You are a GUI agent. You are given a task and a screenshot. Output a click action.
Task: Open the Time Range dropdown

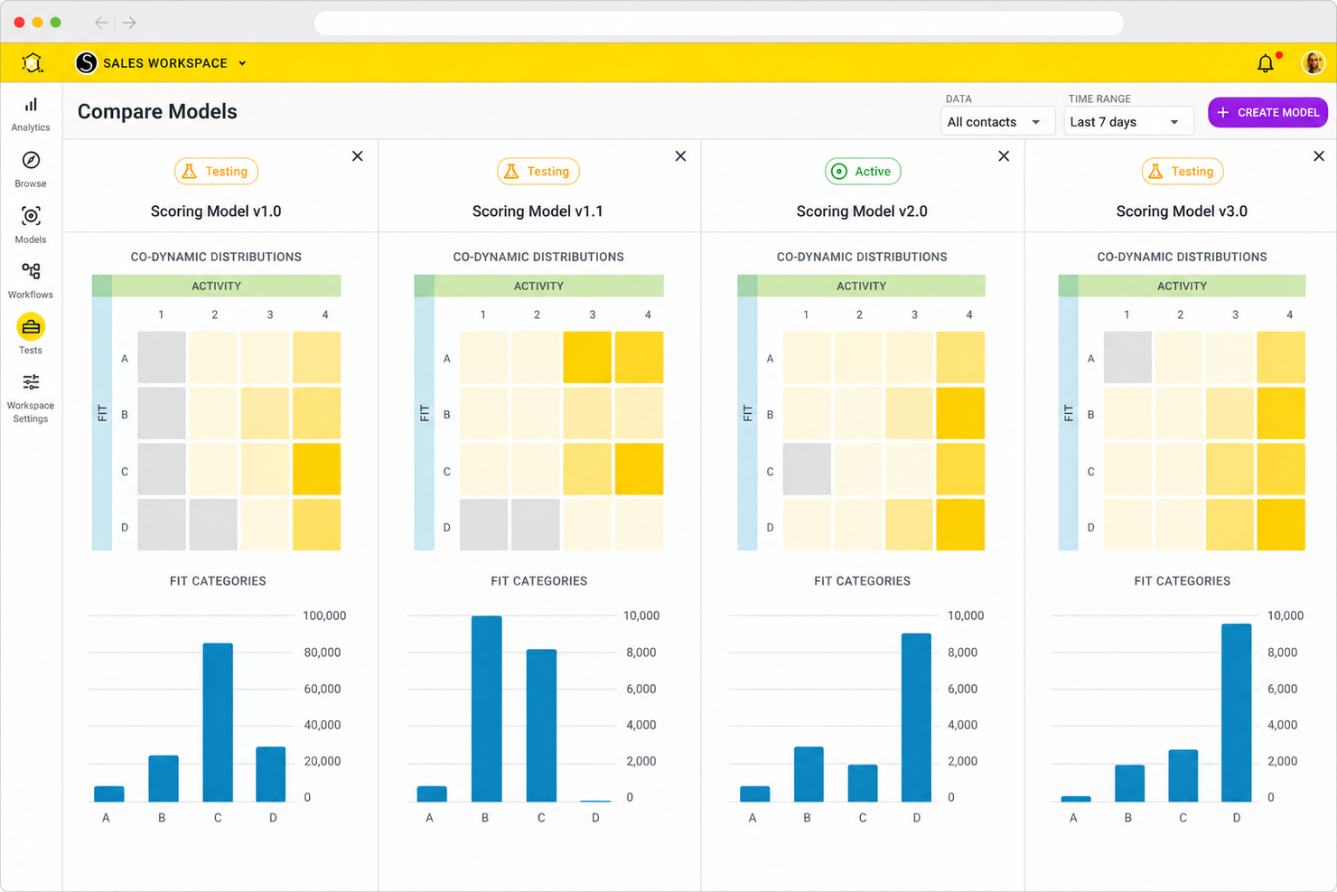click(x=1128, y=122)
